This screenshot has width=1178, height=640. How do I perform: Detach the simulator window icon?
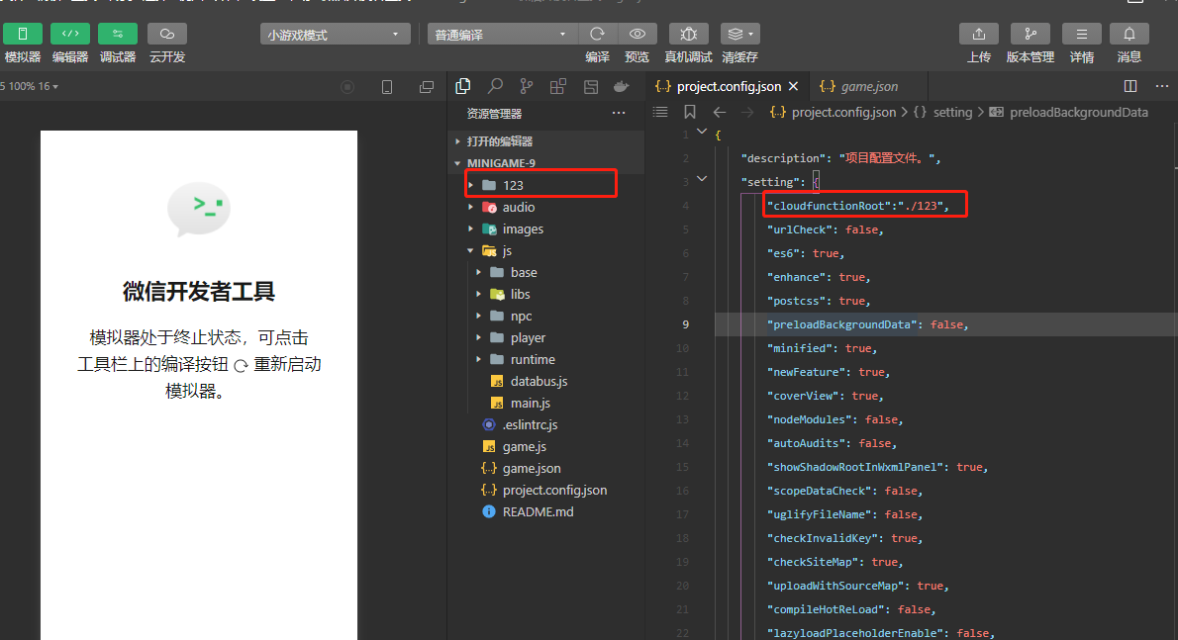tap(426, 87)
